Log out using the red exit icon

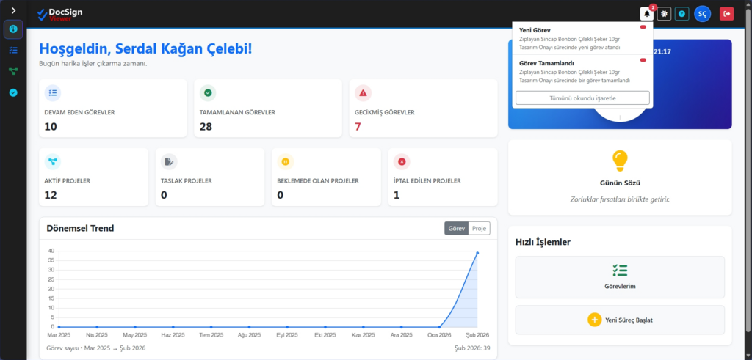click(726, 14)
